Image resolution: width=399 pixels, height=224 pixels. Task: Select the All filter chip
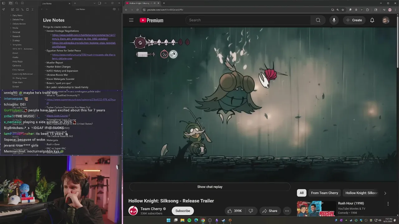click(x=302, y=193)
